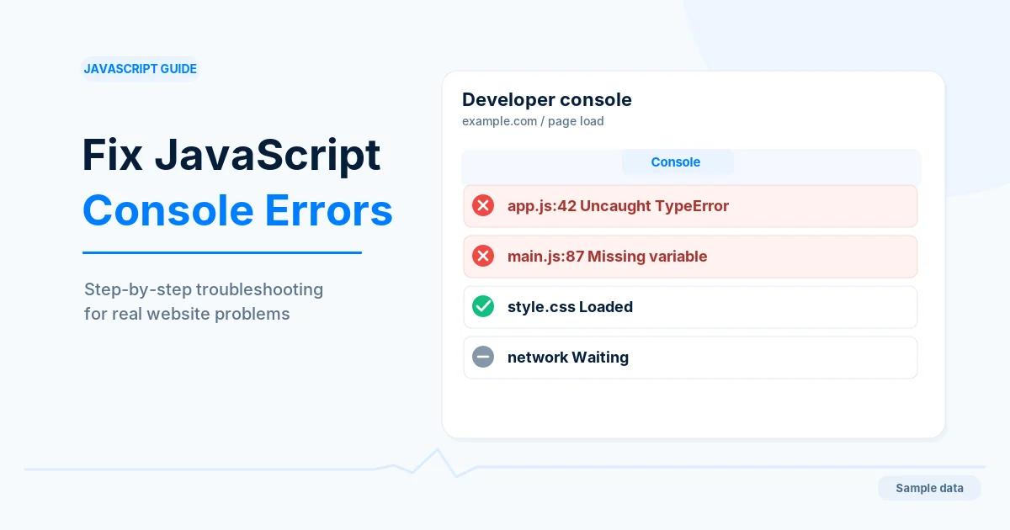The width and height of the screenshot is (1010, 530).
Task: Click the 'example.com / page load' text
Action: point(533,121)
